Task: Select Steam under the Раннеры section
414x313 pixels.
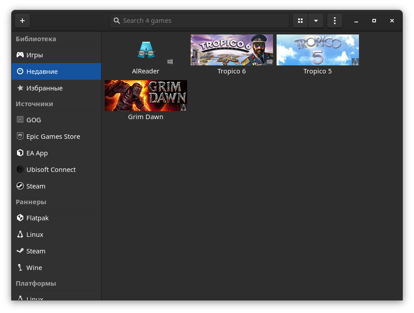Action: (56, 251)
